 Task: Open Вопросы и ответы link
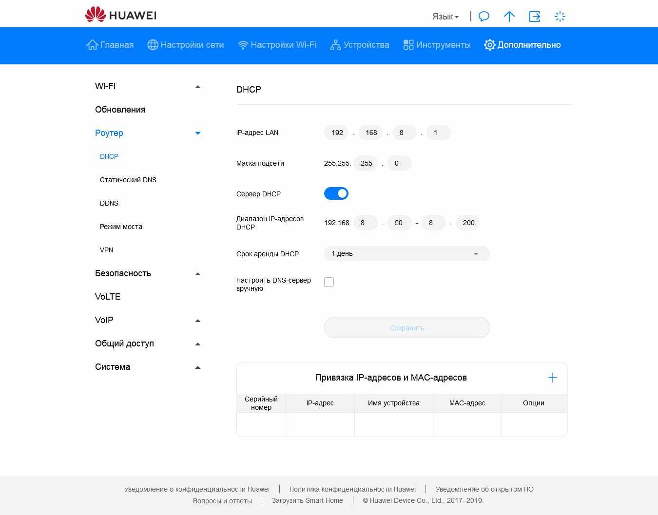pos(222,501)
